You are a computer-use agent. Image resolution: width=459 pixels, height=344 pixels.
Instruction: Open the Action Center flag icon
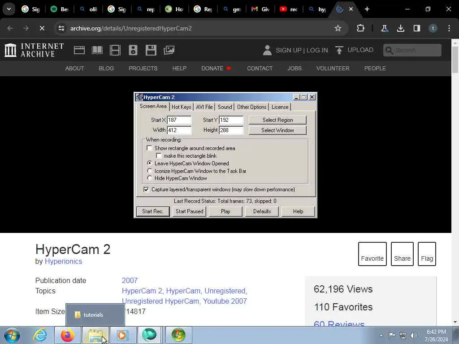click(392, 335)
